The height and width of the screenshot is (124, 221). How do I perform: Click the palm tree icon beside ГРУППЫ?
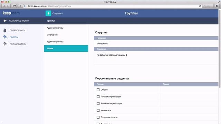coord(5,37)
